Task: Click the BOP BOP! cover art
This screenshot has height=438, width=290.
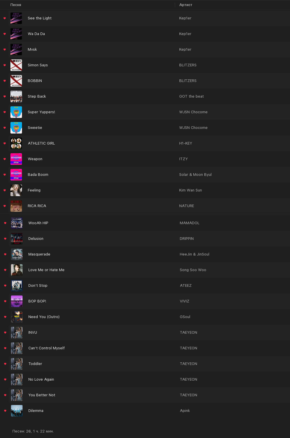Action: pos(17,301)
